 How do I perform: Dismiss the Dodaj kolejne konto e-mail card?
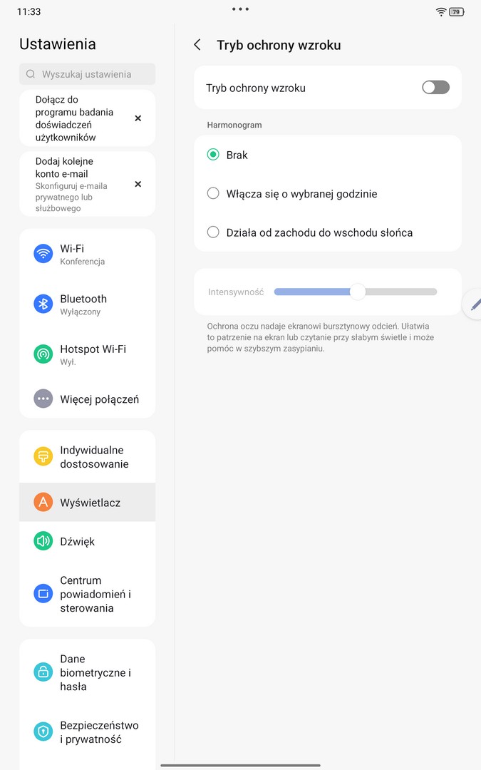point(138,184)
